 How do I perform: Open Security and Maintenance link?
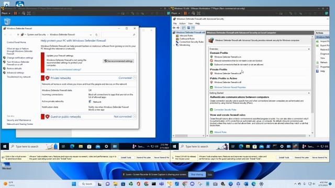click(x=19, y=120)
